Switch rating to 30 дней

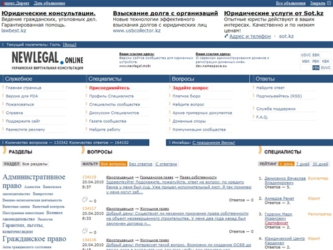click(320, 164)
